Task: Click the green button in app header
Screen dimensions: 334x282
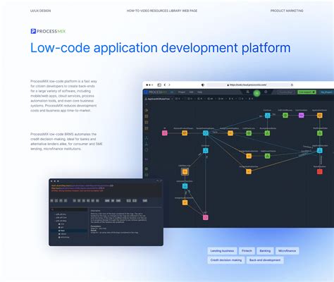Action: coord(307,92)
